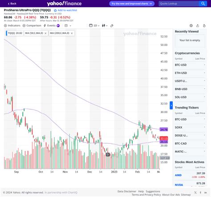Go Back to previous page
The height and width of the screenshot is (197, 211).
(x=12, y=4)
